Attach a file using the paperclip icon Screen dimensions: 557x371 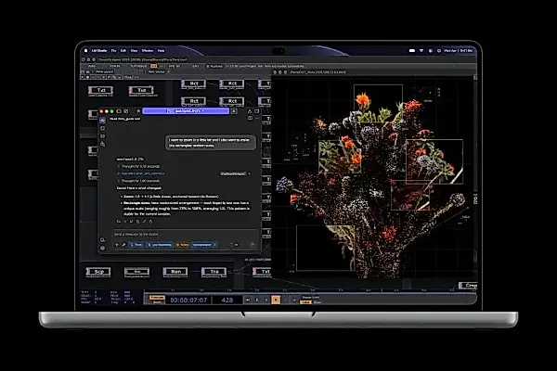(117, 245)
